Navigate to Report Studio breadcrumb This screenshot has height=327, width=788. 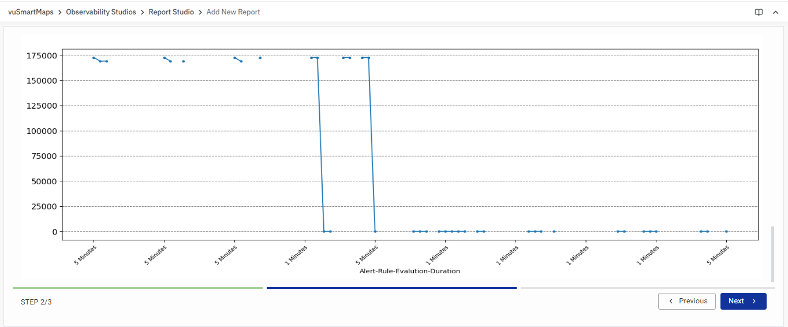(x=171, y=12)
